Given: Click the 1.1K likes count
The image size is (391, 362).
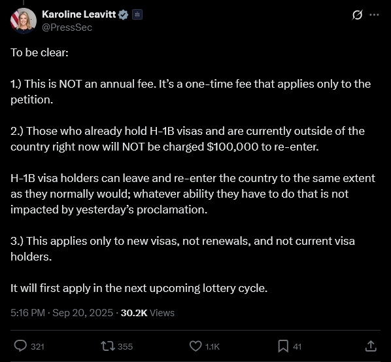Looking at the screenshot, I should (212, 347).
